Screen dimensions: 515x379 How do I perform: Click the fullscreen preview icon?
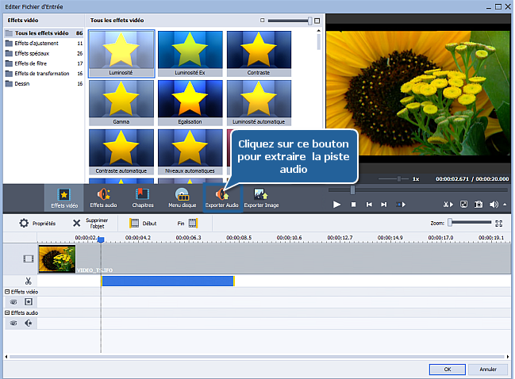463,205
